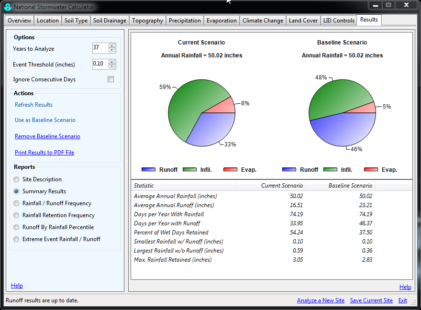Increase Event Threshold using up arrow
This screenshot has height=310, width=421.
(x=112, y=62)
